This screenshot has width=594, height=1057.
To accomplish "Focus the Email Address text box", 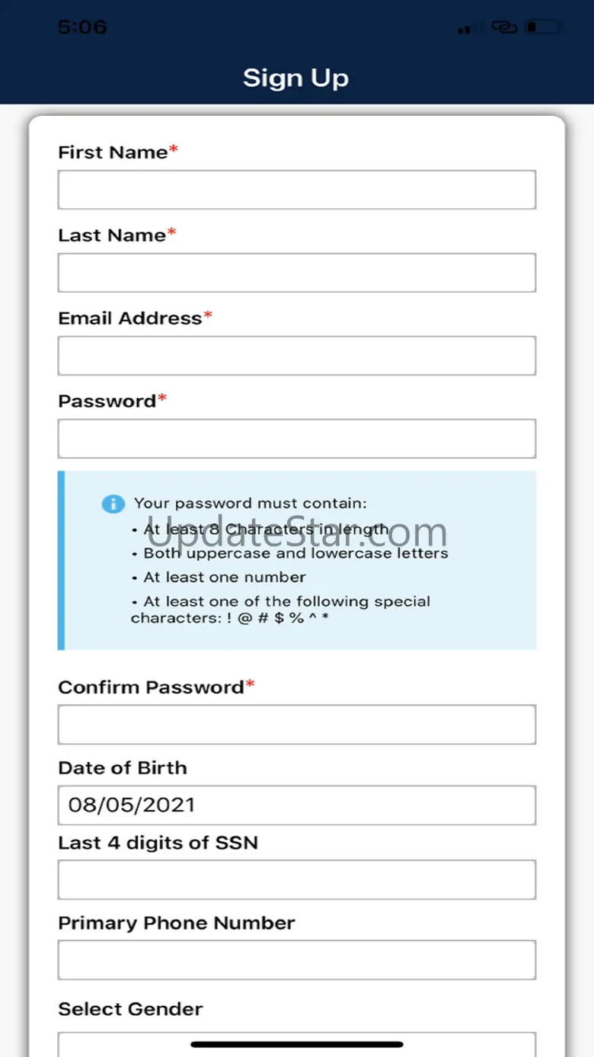I will 297,356.
